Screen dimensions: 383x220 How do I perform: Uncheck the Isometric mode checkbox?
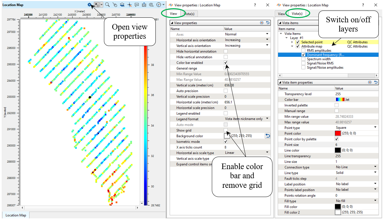click(x=226, y=142)
